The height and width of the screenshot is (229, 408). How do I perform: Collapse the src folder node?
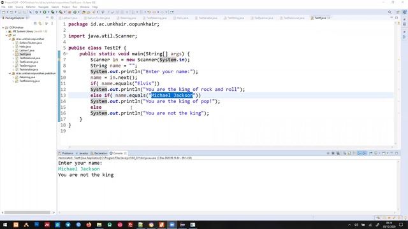6,36
